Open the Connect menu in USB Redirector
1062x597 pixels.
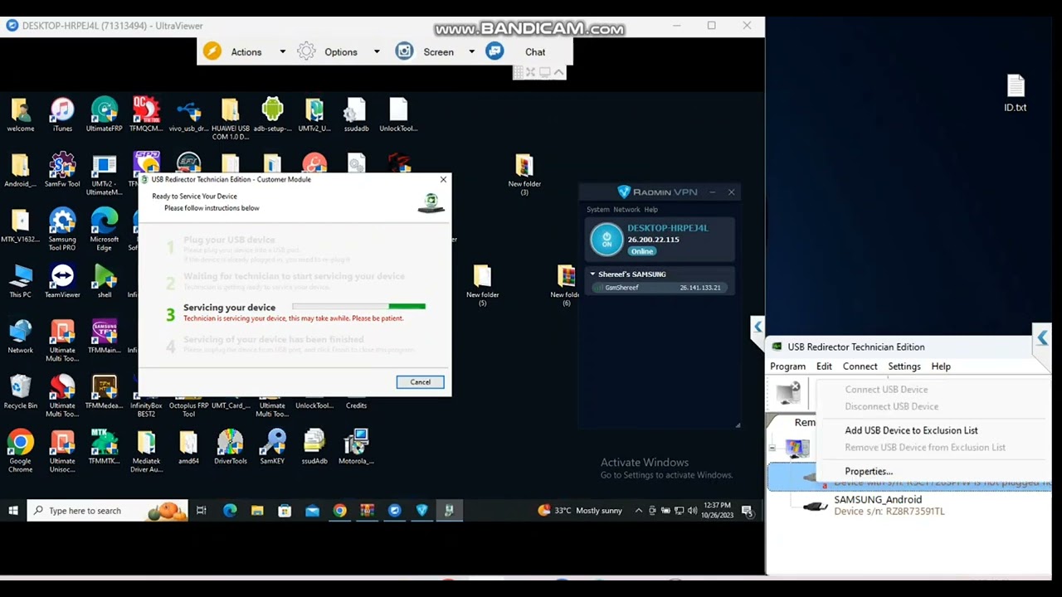pyautogui.click(x=860, y=366)
